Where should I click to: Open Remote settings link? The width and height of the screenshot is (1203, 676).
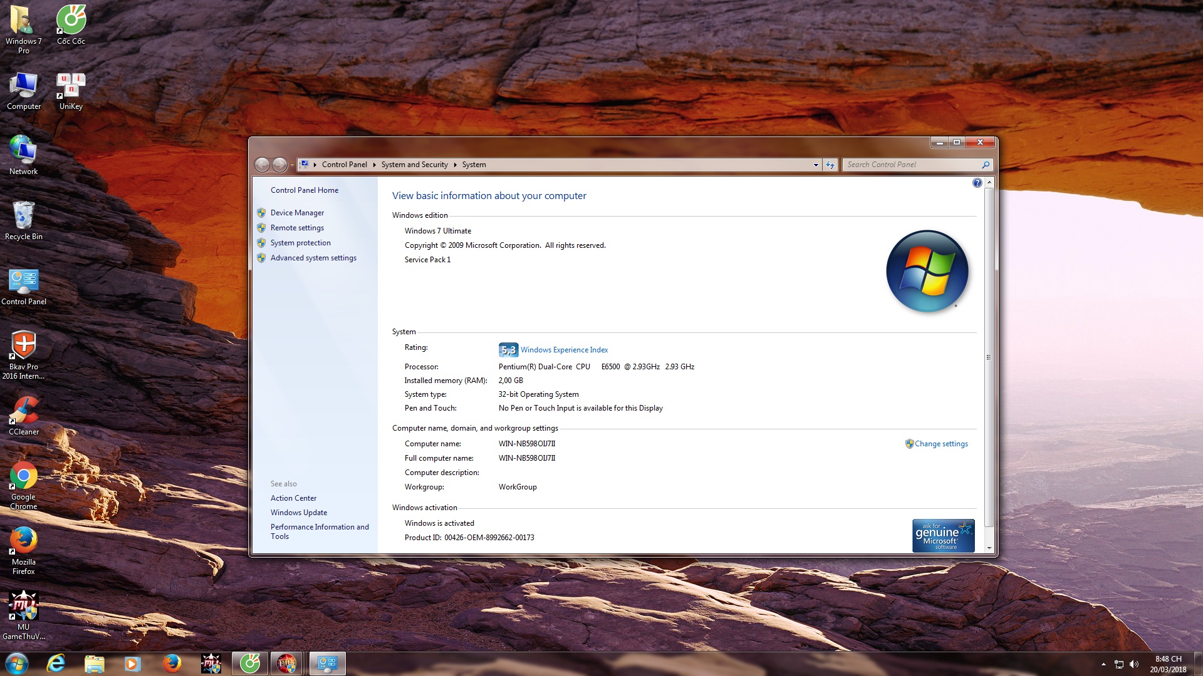click(297, 228)
